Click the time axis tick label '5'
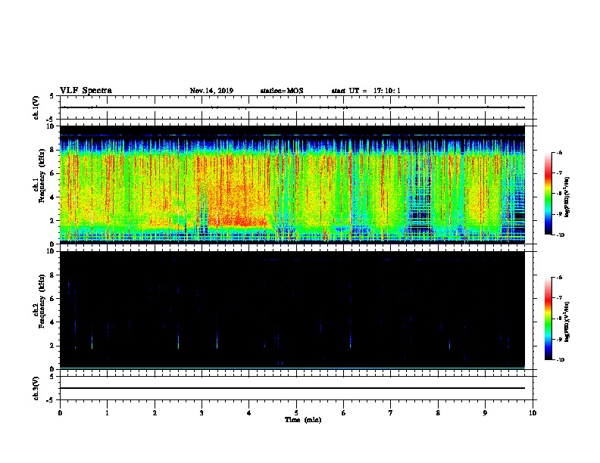Image resolution: width=600 pixels, height=463 pixels. tap(296, 413)
